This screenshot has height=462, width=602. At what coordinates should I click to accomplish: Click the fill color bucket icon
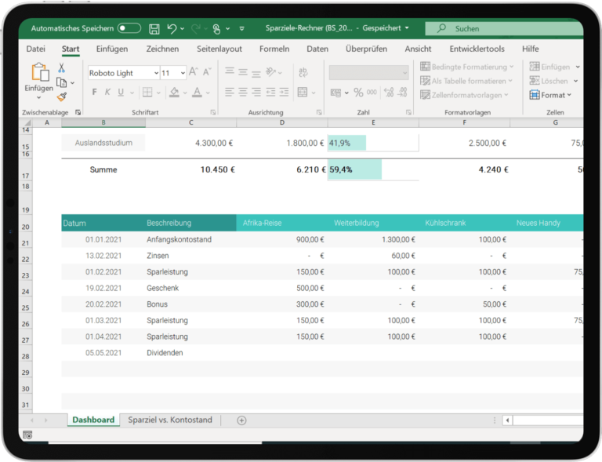(x=174, y=93)
